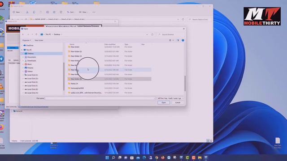Open Sort menu in Explorer toolbar

point(71,12)
